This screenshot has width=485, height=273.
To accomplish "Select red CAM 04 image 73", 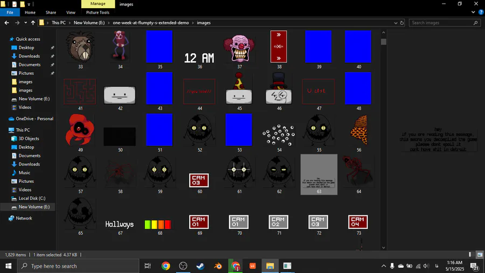I will [358, 222].
